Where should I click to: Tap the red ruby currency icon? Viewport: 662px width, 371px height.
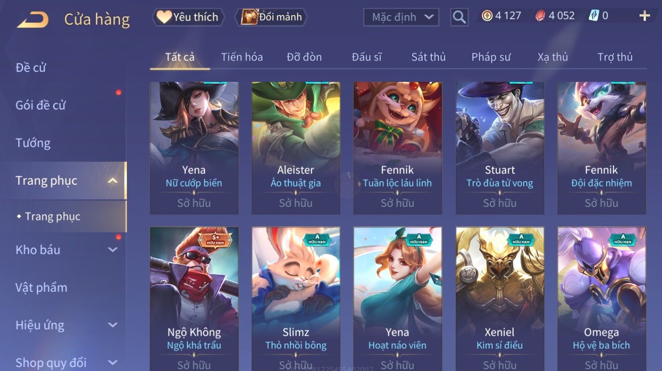click(x=540, y=16)
